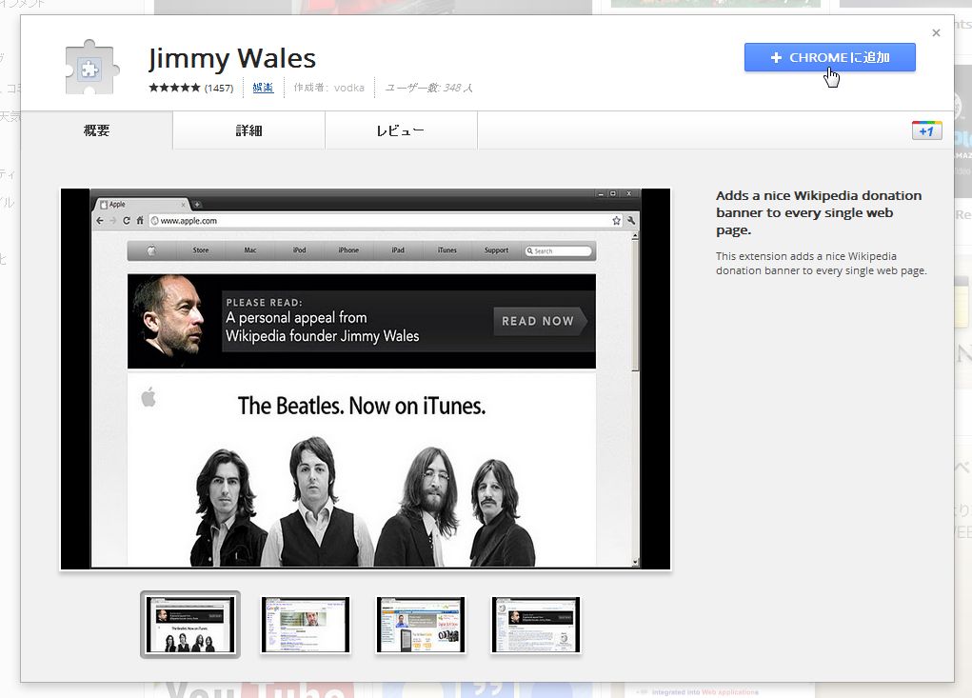
Task: Open the 娯楽 category link
Action: coord(263,88)
